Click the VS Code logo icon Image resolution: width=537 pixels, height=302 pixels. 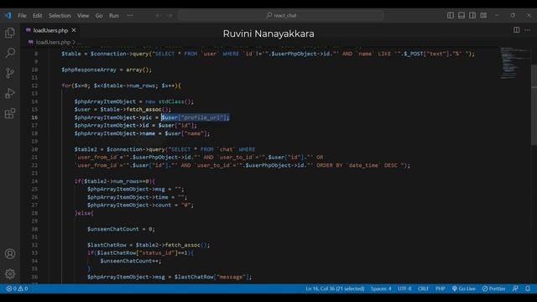8,15
